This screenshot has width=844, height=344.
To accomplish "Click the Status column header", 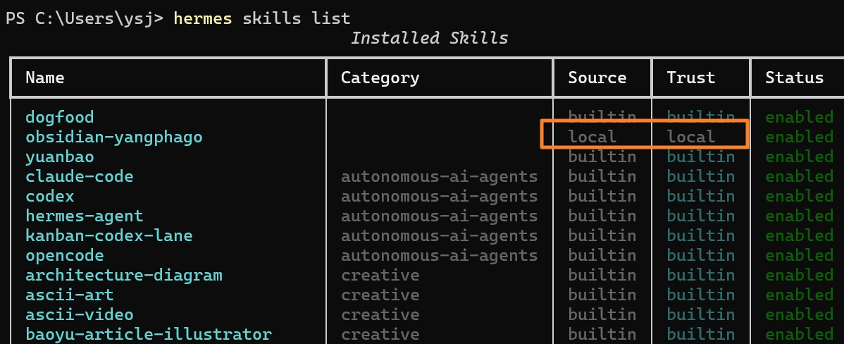I will pyautogui.click(x=795, y=78).
